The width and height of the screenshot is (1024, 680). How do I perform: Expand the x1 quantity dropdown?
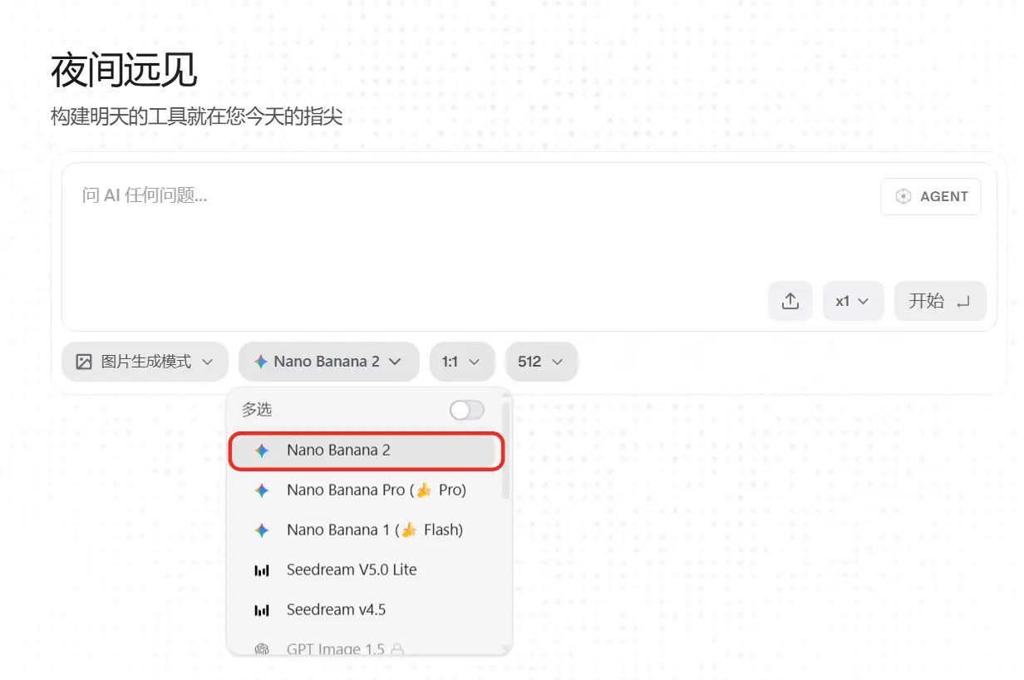[x=853, y=301]
